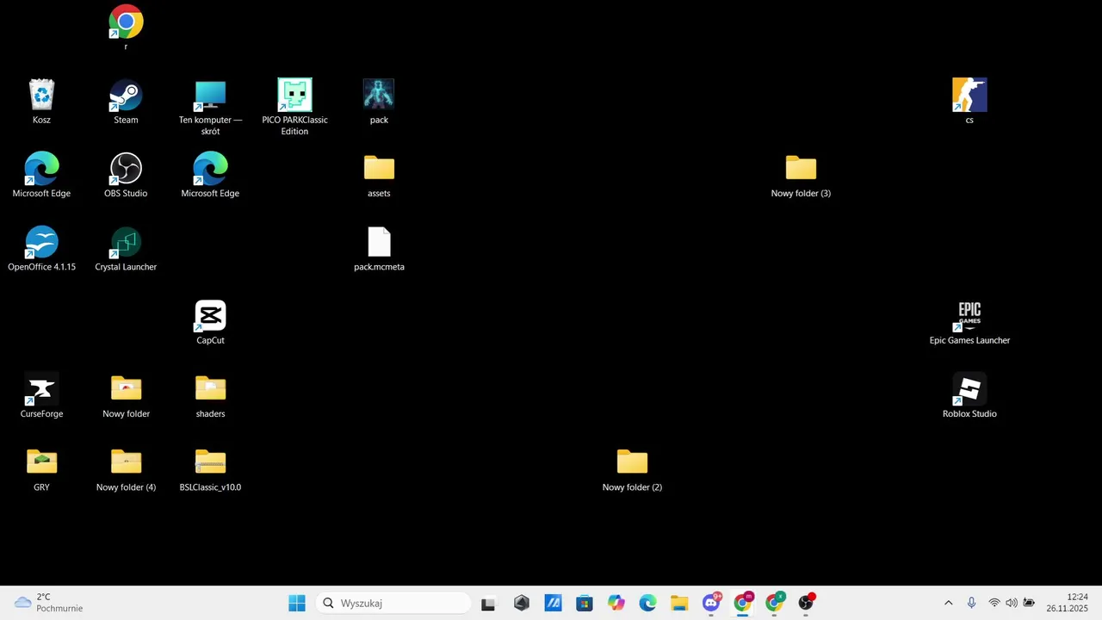Switch to OBS Studio in the taskbar

tap(807, 603)
